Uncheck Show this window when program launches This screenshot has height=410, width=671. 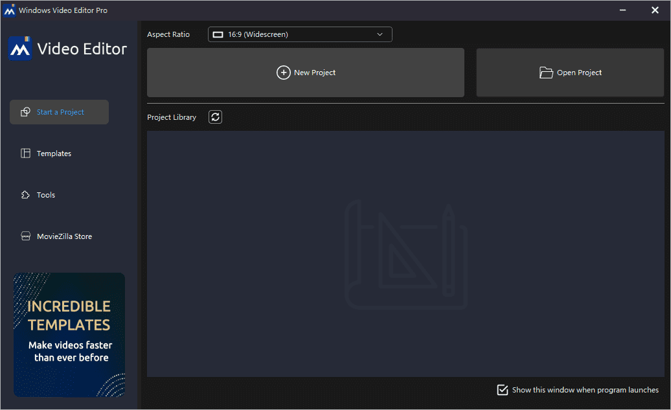503,390
